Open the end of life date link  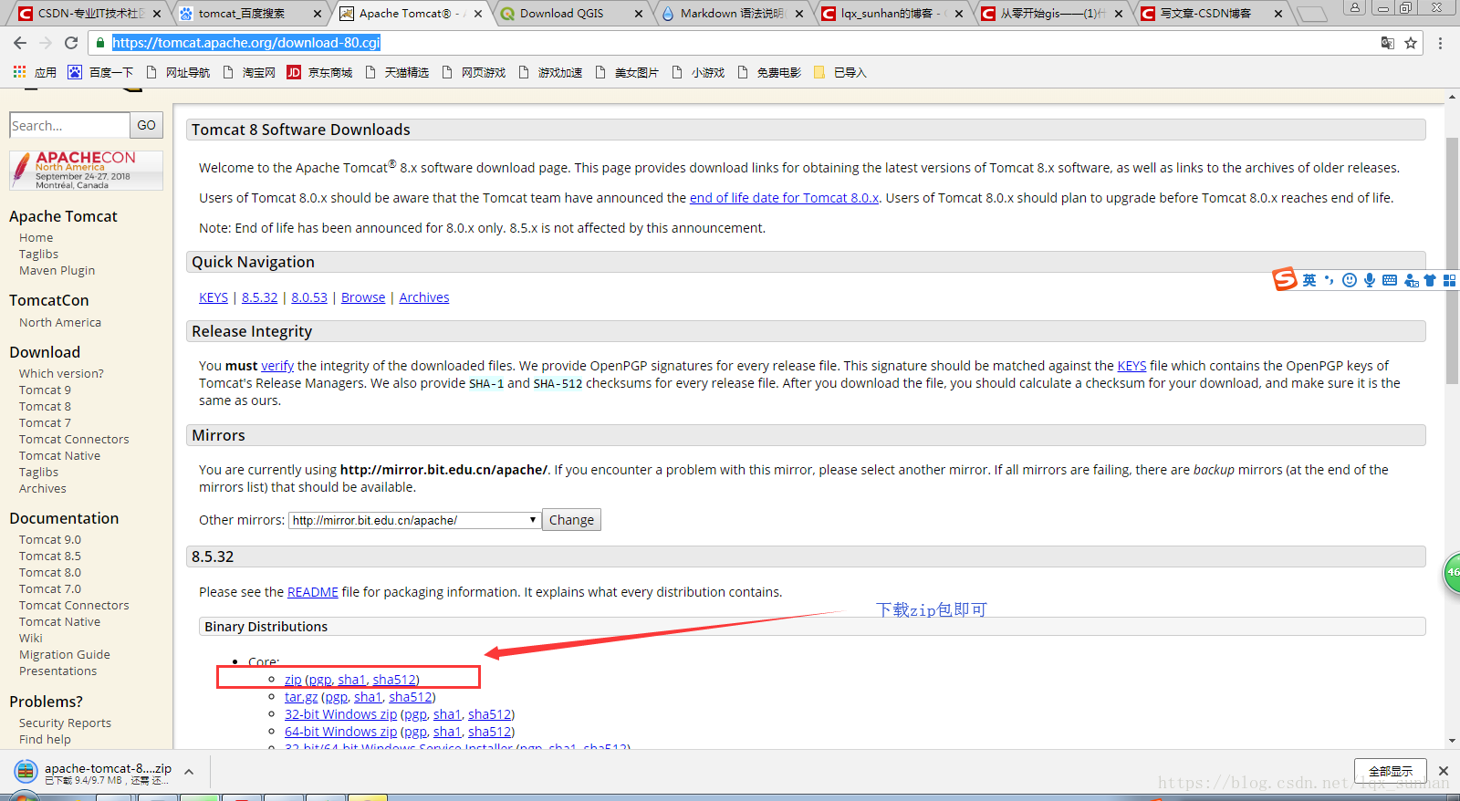click(x=784, y=198)
